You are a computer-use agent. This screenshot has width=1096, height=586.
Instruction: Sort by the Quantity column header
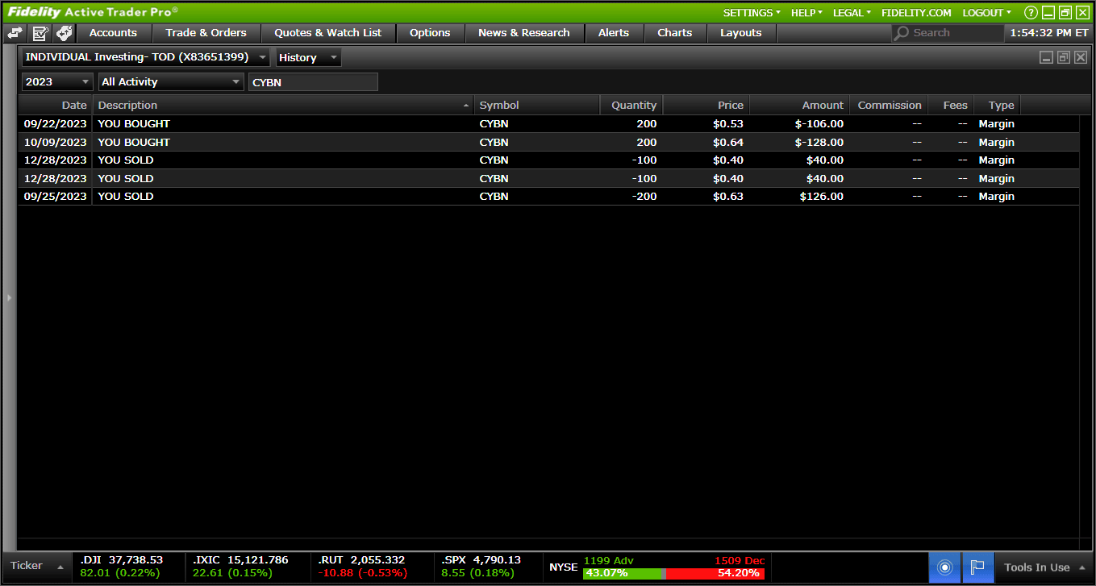click(x=631, y=106)
